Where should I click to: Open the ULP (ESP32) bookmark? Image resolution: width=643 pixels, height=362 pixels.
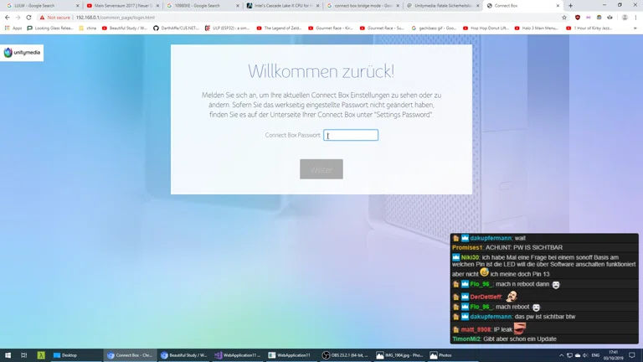227,28
